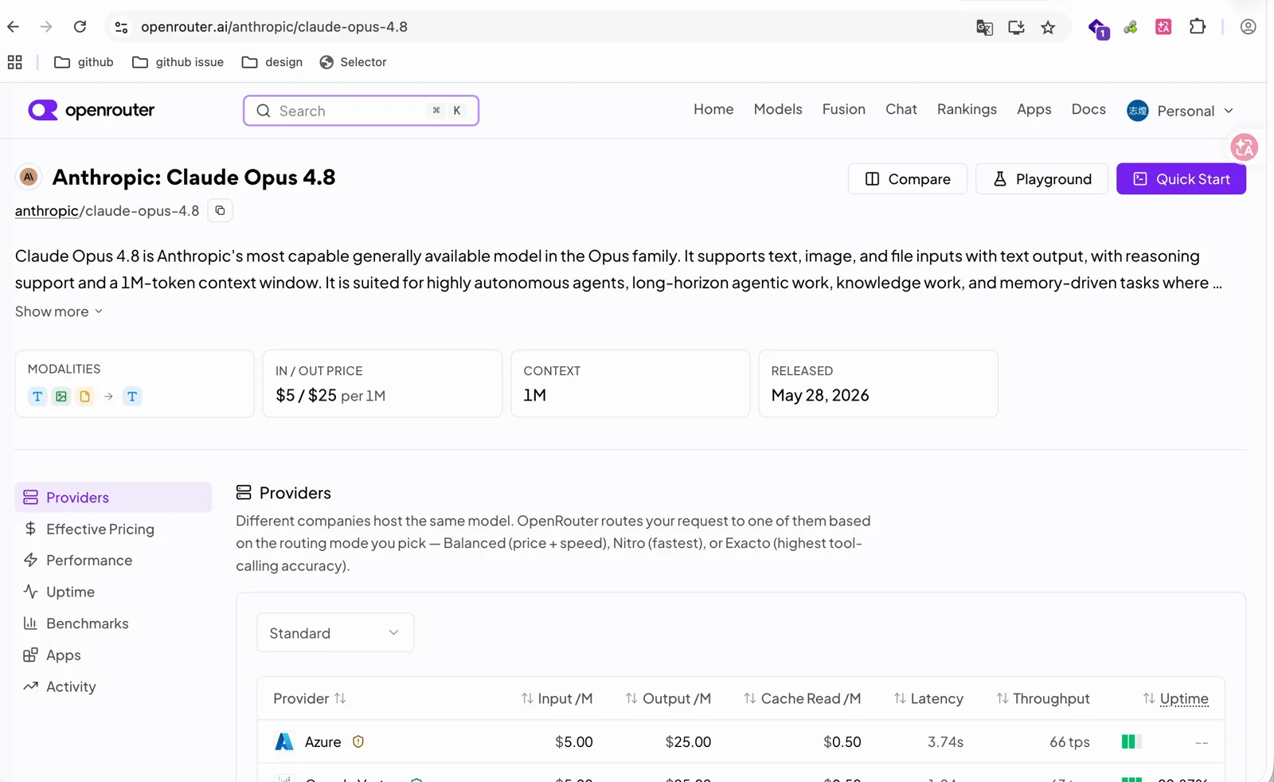Sort the table by Cache Read /M

[x=803, y=698]
